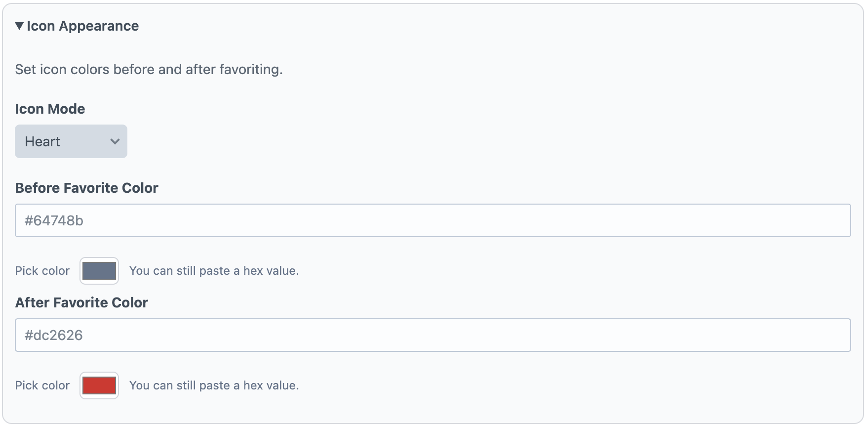Collapse the Icon Appearance disclosure triangle
Image resolution: width=867 pixels, height=427 pixels.
point(19,26)
